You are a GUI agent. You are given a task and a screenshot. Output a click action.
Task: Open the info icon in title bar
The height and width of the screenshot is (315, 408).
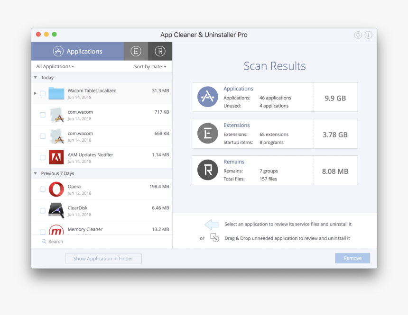(369, 35)
